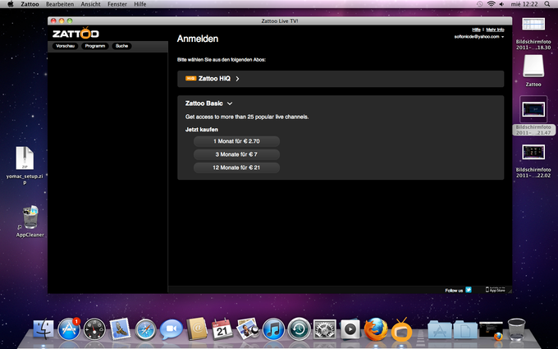Open the Hilfe link in Zattoo header
558x349 pixels.
pos(476,30)
